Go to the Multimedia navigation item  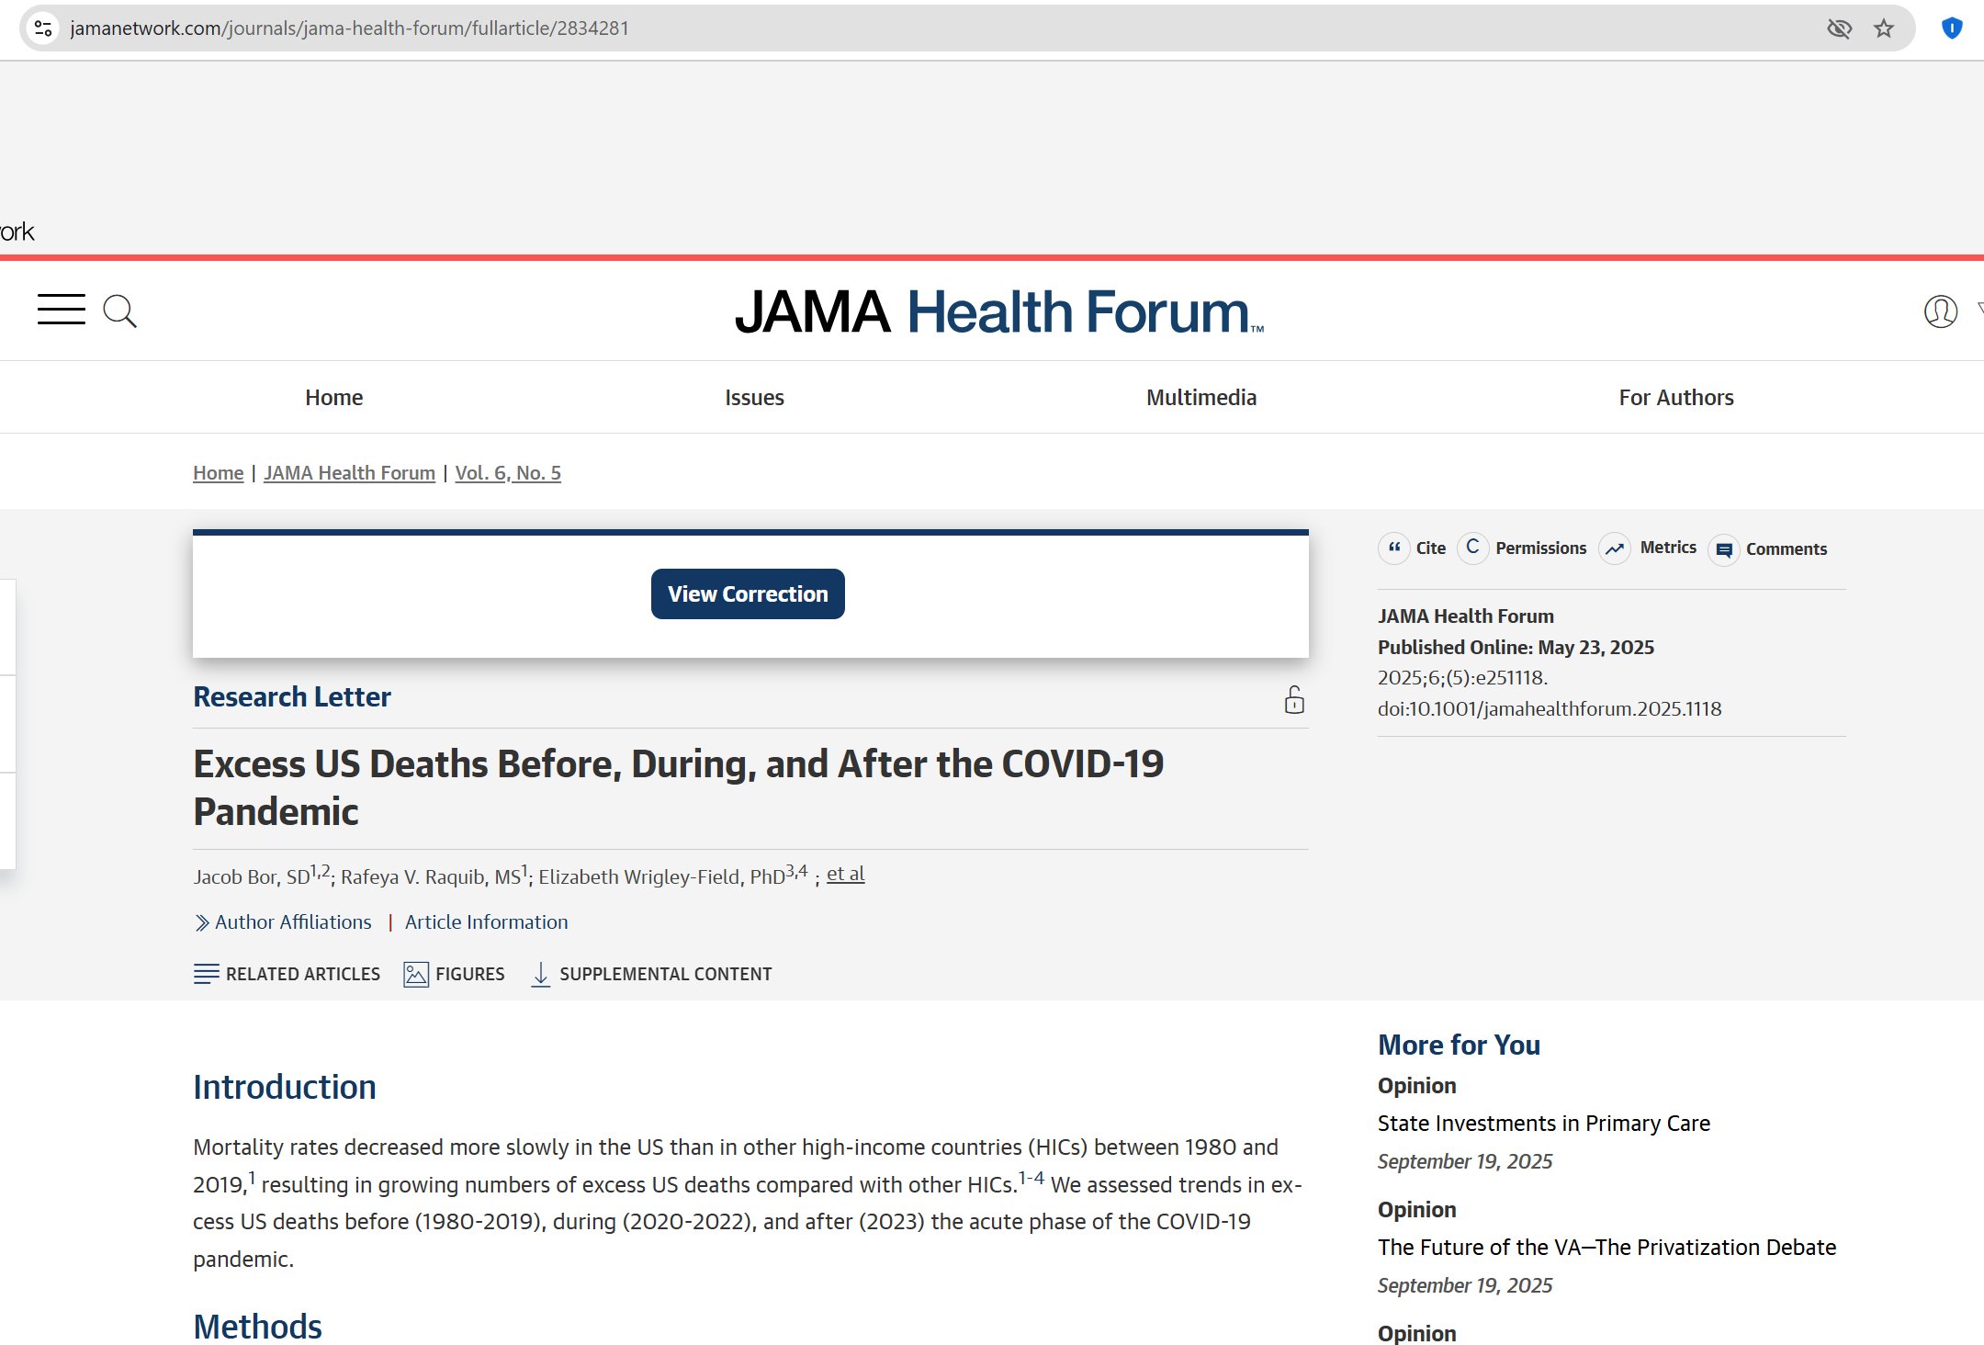[1201, 398]
